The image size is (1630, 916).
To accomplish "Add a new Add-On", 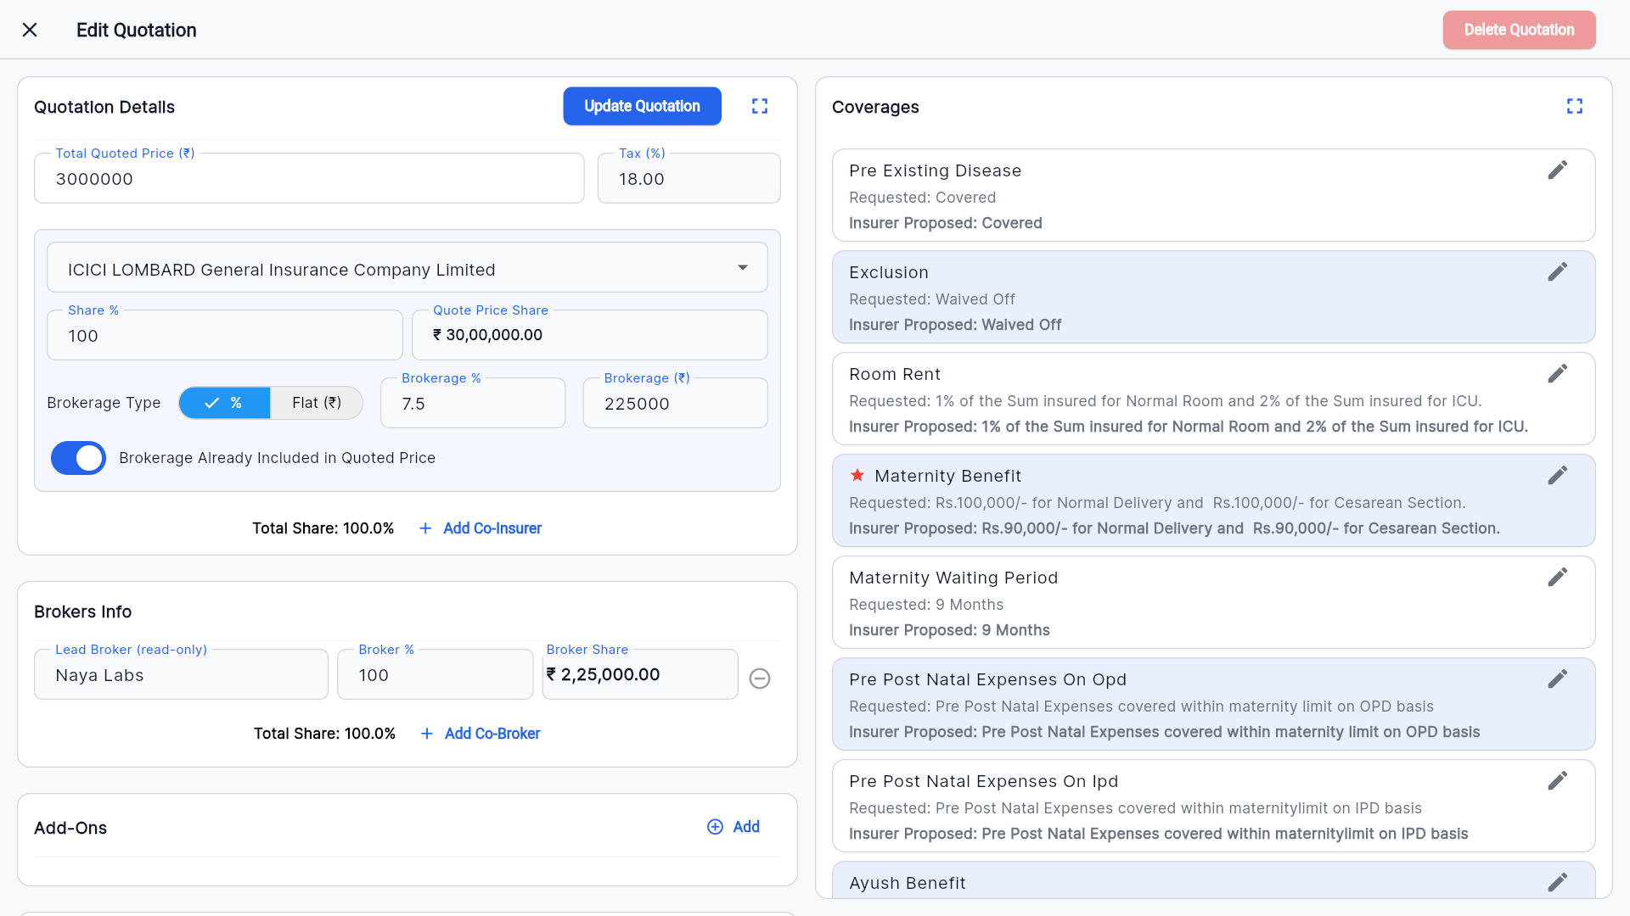I will [x=733, y=827].
